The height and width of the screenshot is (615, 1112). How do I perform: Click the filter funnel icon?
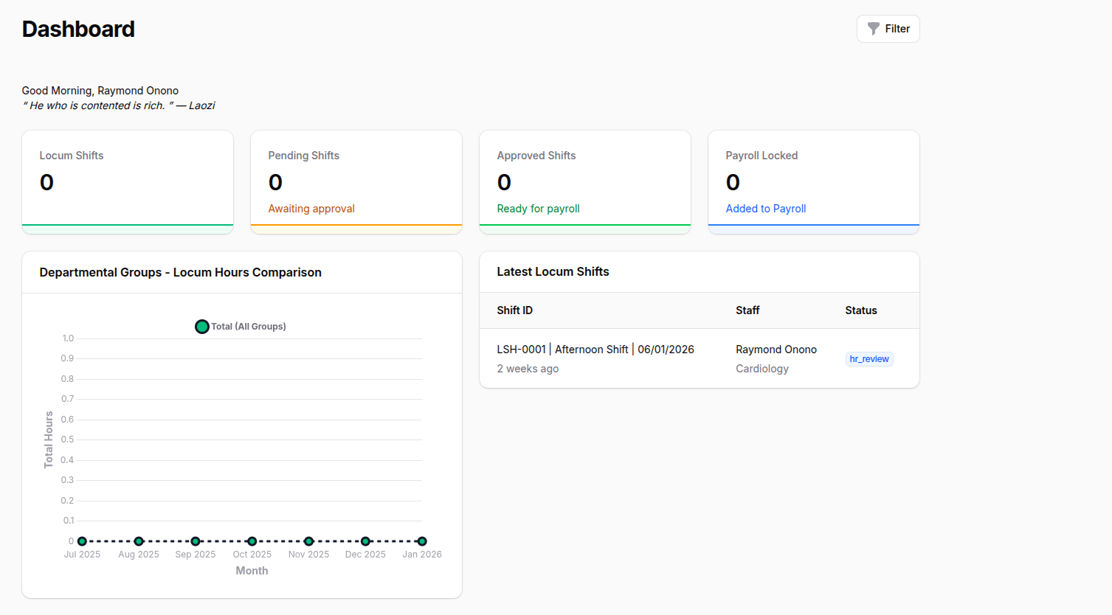tap(874, 28)
